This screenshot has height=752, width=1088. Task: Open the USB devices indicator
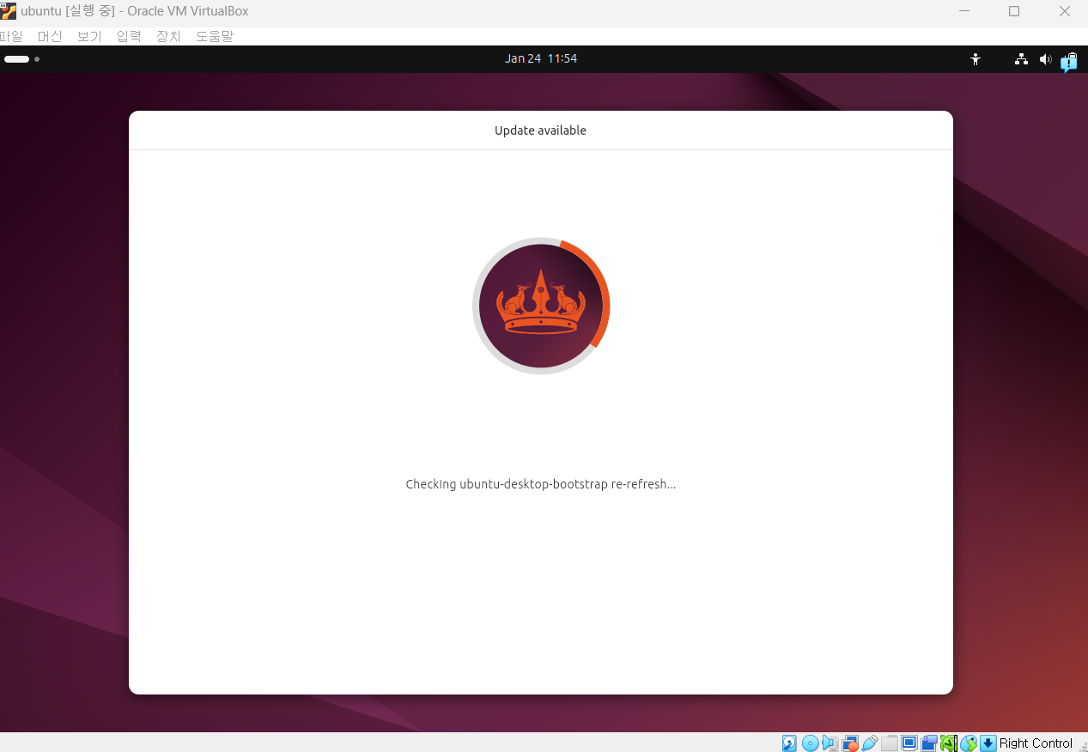870,743
